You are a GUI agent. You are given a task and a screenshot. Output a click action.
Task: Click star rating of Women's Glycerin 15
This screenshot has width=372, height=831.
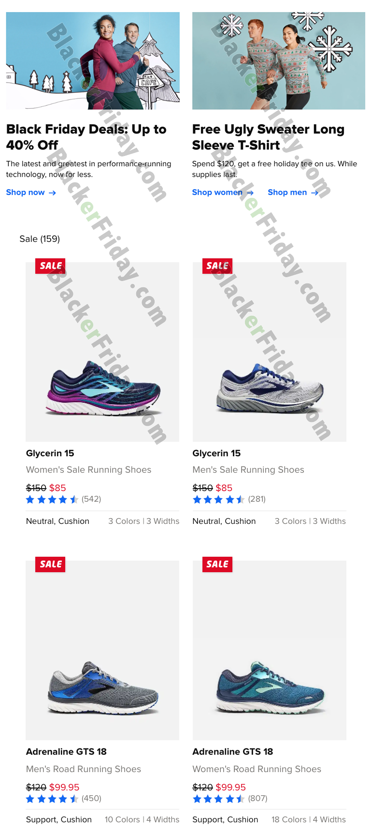coord(52,499)
